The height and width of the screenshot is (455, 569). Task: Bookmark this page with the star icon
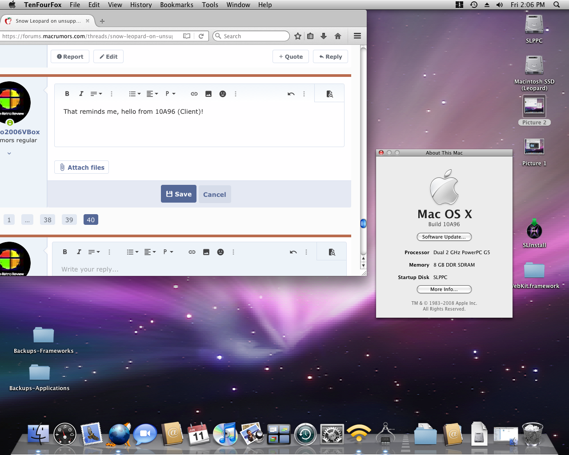coord(298,36)
